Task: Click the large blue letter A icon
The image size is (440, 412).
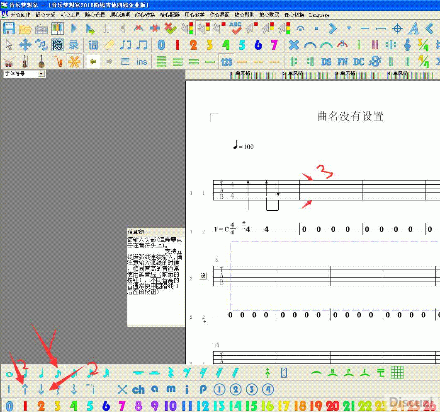Action: 413,28
